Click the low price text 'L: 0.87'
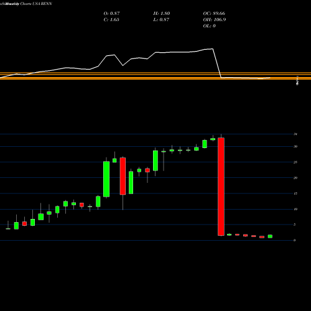The width and height of the screenshot is (311, 311). point(161,20)
